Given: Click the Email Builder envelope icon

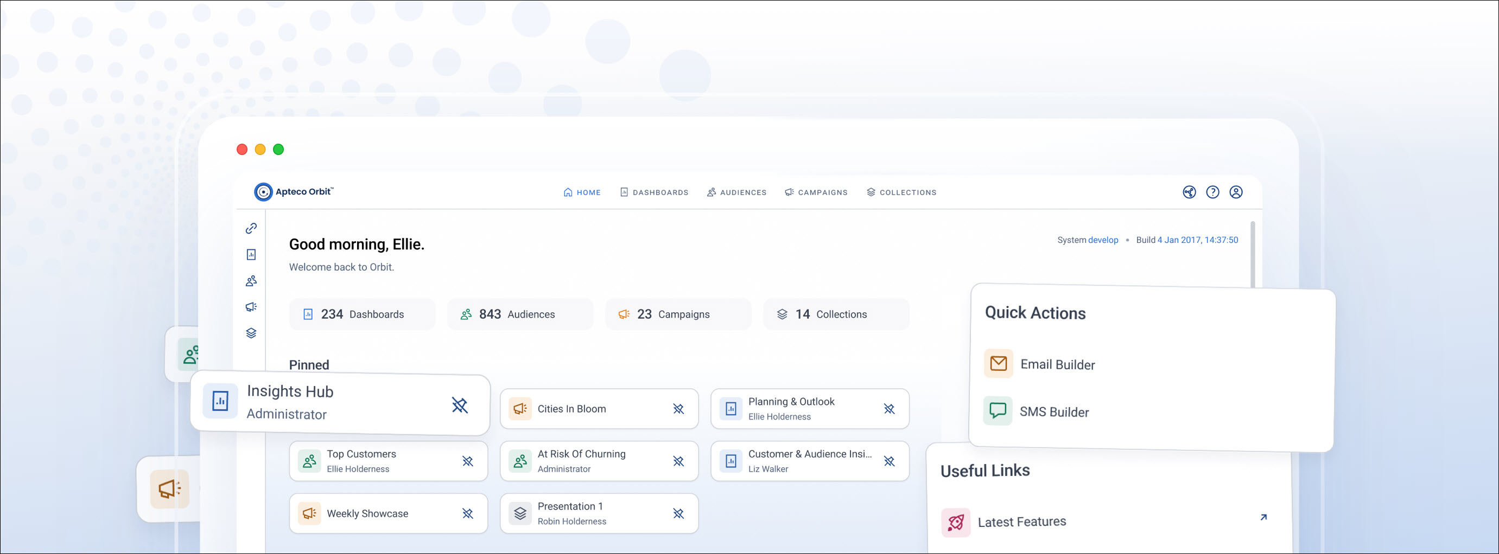Looking at the screenshot, I should [x=998, y=364].
